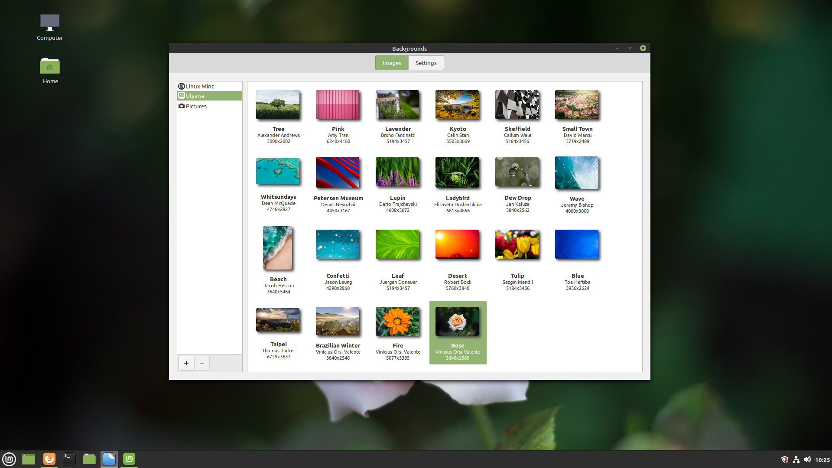Switch to the Images tab
Image resolution: width=832 pixels, height=468 pixels.
point(393,63)
